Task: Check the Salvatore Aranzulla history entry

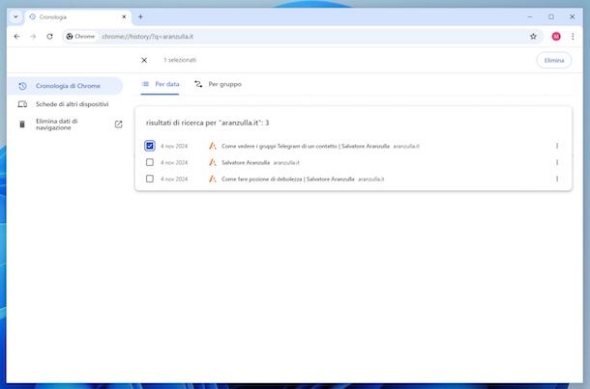Action: [x=150, y=162]
